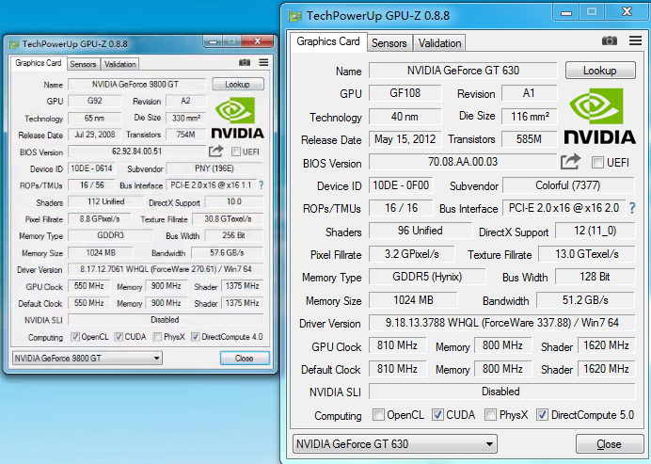Click Shaders value 112 Unified
Screen dimensions: 651x464
tap(106, 202)
